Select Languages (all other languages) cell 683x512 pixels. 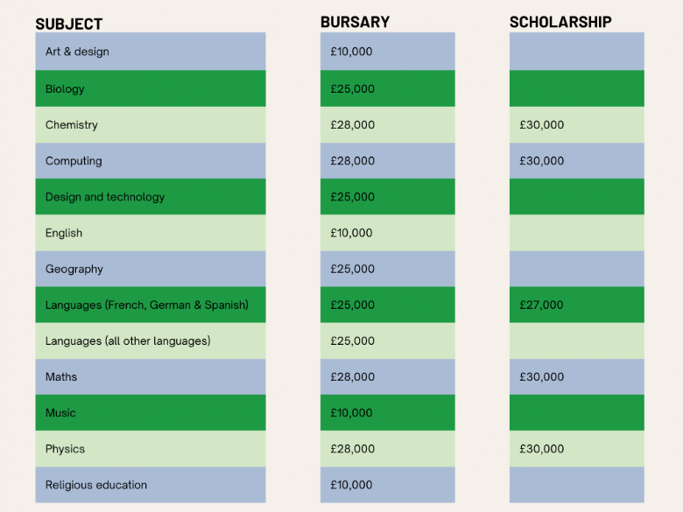click(151, 341)
